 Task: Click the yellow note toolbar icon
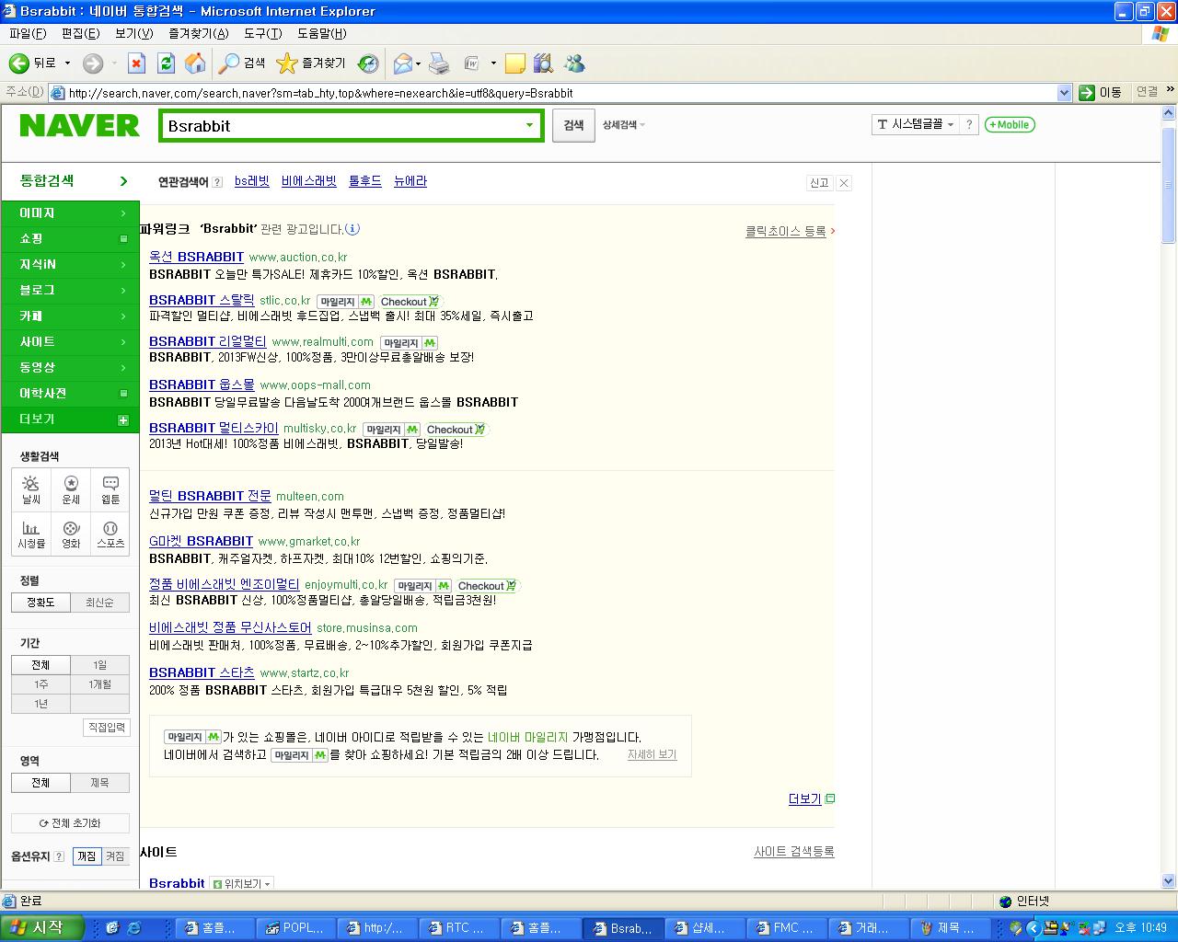coord(515,63)
